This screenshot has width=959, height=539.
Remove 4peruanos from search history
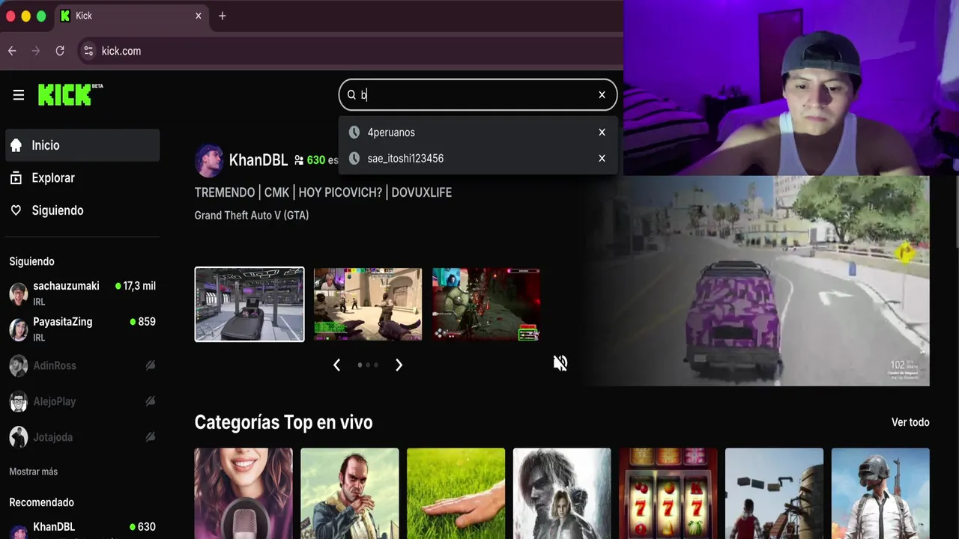coord(602,132)
